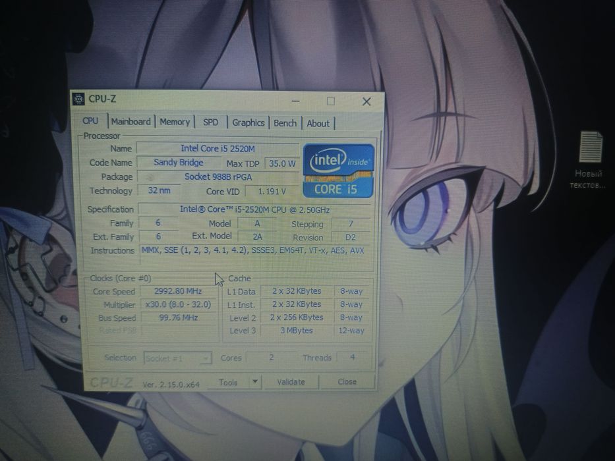
Task: Click the version text Ver. 2.15.0.x64
Action: click(x=171, y=385)
